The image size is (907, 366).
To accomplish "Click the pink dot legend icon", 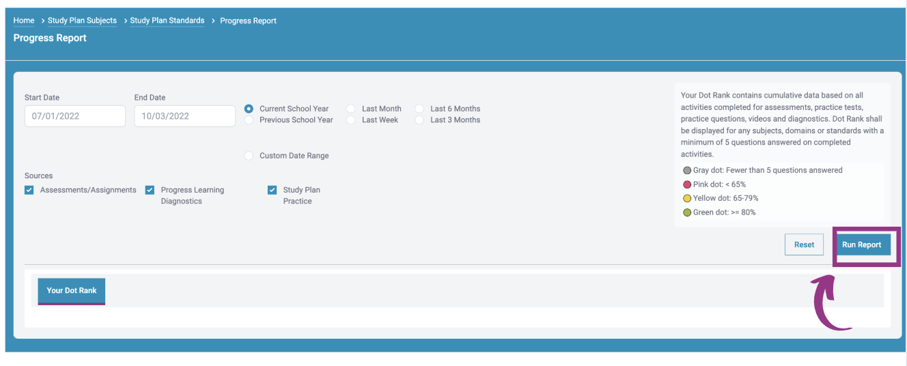I will coord(687,184).
